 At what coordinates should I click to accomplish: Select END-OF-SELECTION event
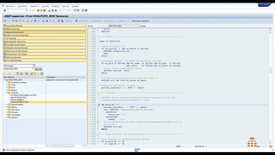(x=18, y=98)
